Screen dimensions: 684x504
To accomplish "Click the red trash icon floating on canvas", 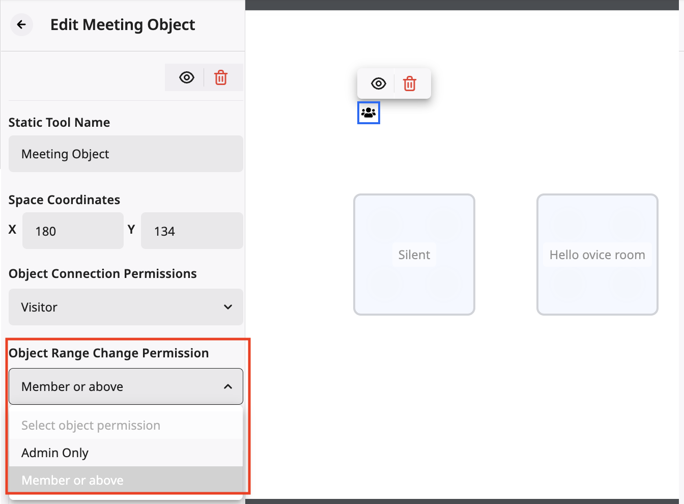I will click(x=410, y=83).
